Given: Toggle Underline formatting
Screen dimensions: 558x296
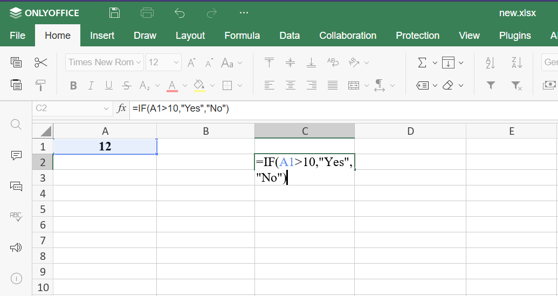Looking at the screenshot, I should [109, 85].
